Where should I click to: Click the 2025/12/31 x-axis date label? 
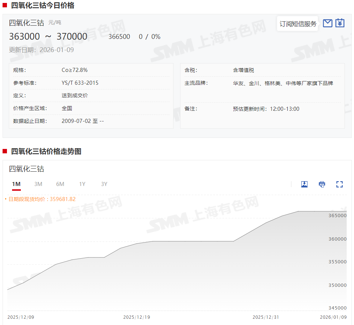pos(266,317)
